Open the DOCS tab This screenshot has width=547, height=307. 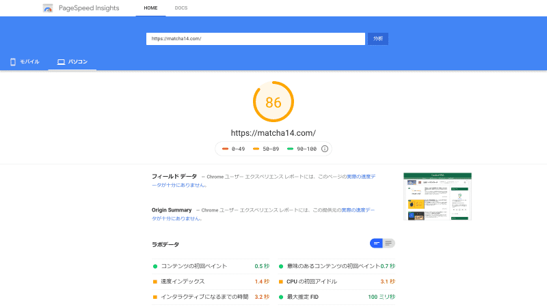(x=181, y=8)
